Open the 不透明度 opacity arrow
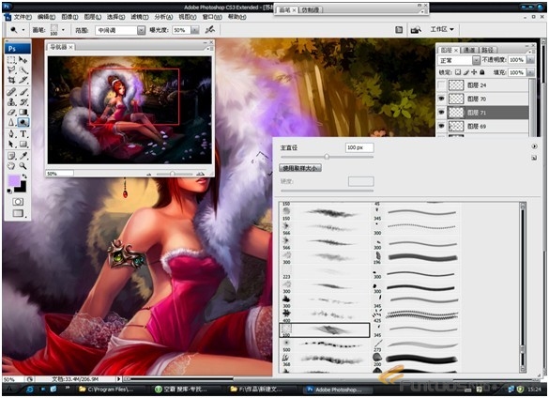 [x=530, y=60]
